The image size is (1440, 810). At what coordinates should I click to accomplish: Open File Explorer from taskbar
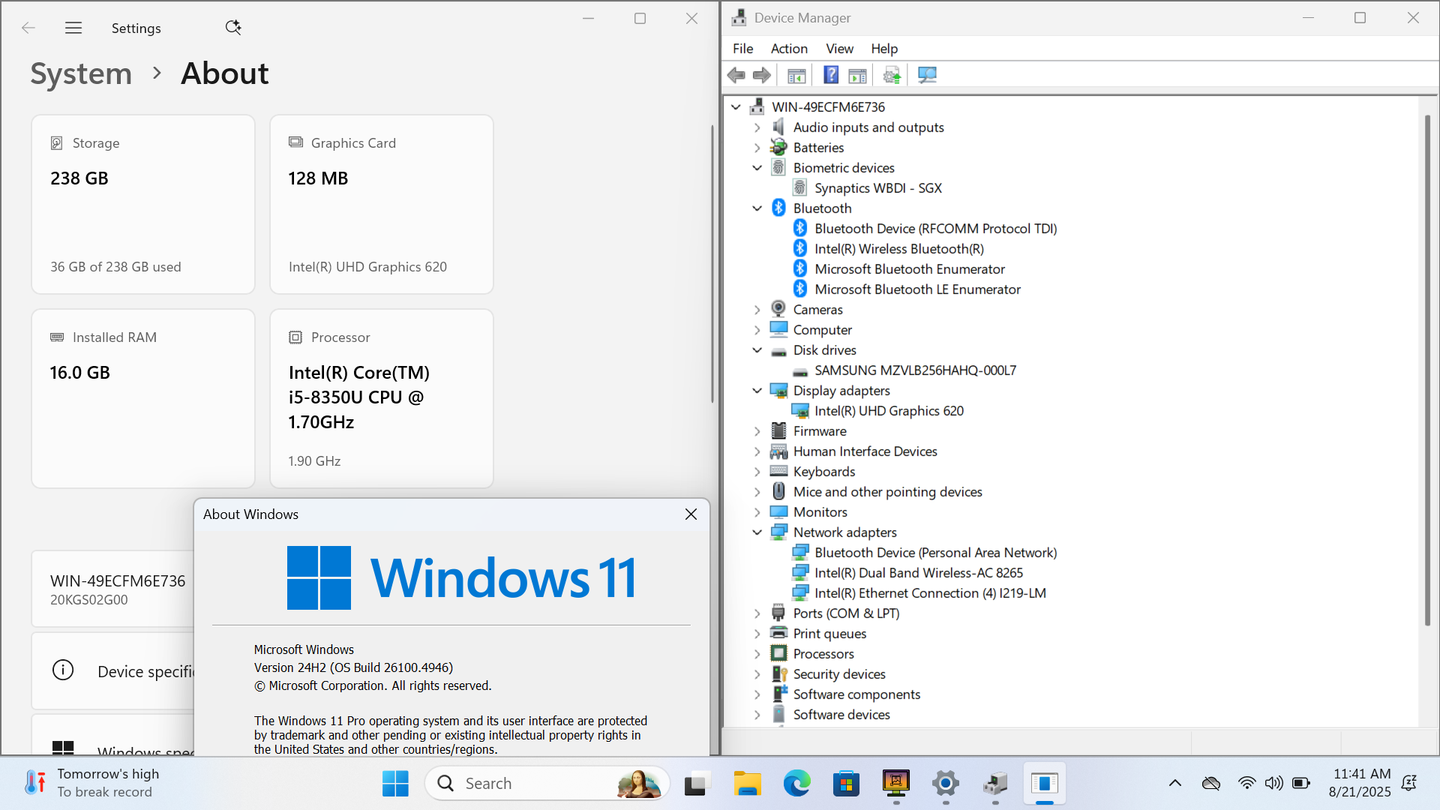point(747,784)
